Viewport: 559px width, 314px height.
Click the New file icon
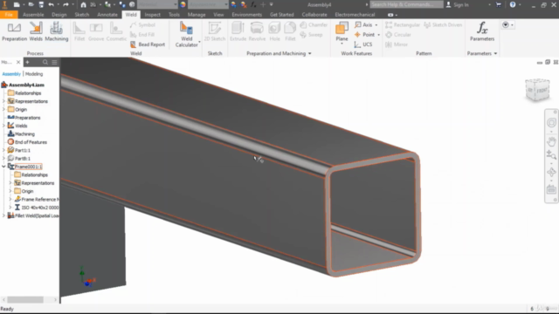tap(17, 4)
